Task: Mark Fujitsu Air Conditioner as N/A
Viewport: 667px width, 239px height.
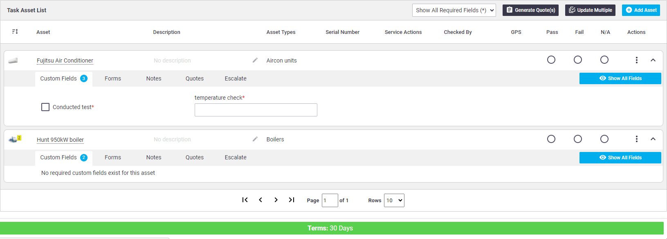Action: click(604, 60)
